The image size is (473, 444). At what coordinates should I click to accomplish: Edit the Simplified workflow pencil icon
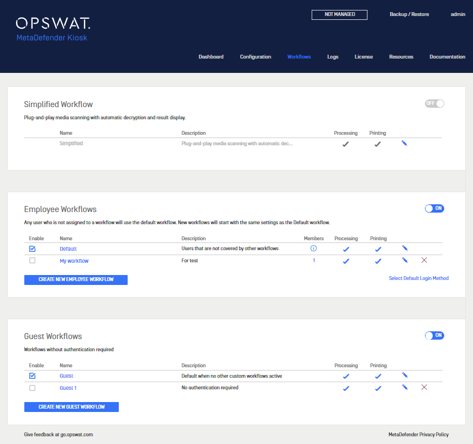click(x=404, y=143)
